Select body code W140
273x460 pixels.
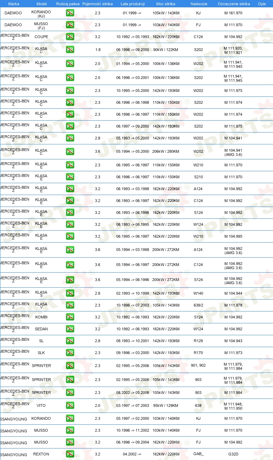pyautogui.click(x=198, y=293)
